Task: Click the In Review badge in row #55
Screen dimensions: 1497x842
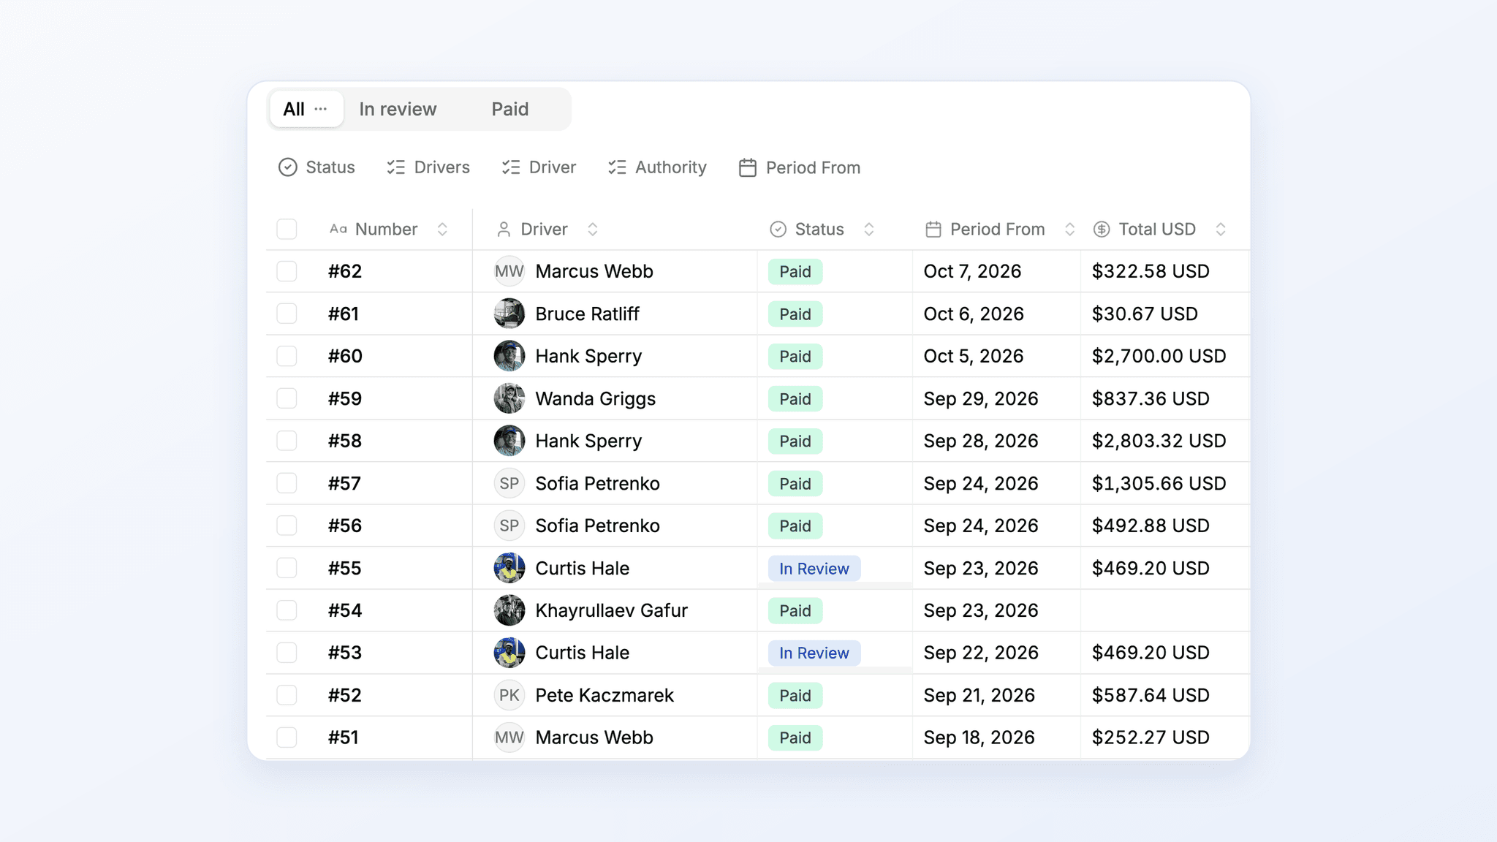Action: click(814, 569)
